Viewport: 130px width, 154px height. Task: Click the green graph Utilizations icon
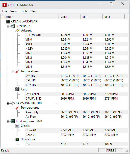[x=17, y=139]
